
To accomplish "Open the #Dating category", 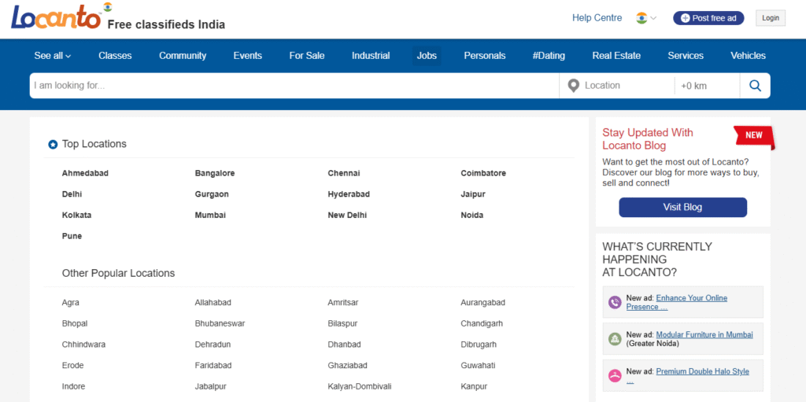I will pos(549,56).
